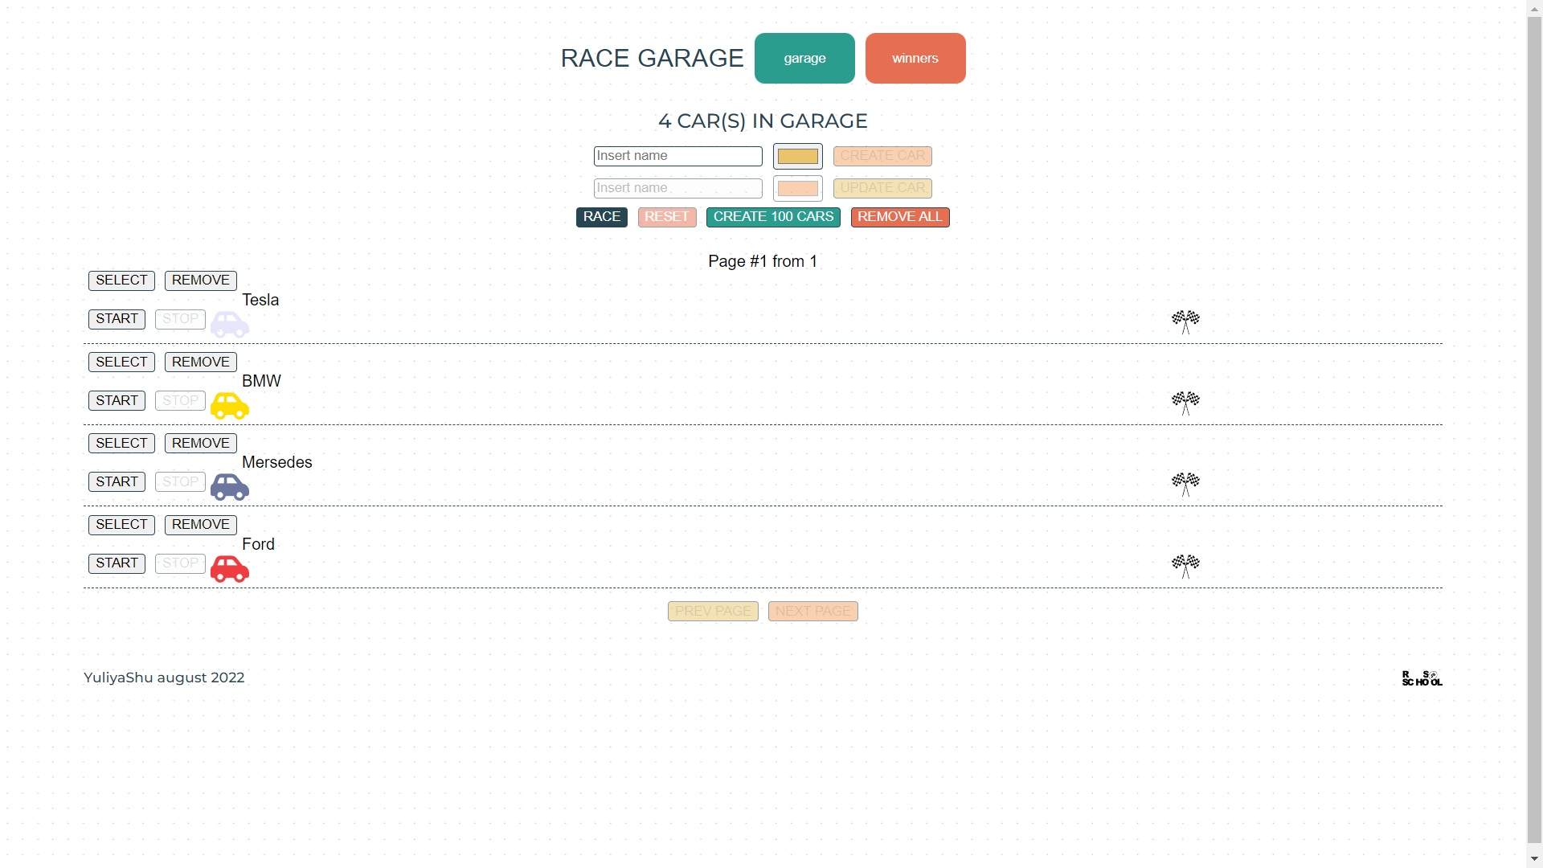Image resolution: width=1543 pixels, height=868 pixels.
Task: Focus the update car name input
Action: pos(678,188)
